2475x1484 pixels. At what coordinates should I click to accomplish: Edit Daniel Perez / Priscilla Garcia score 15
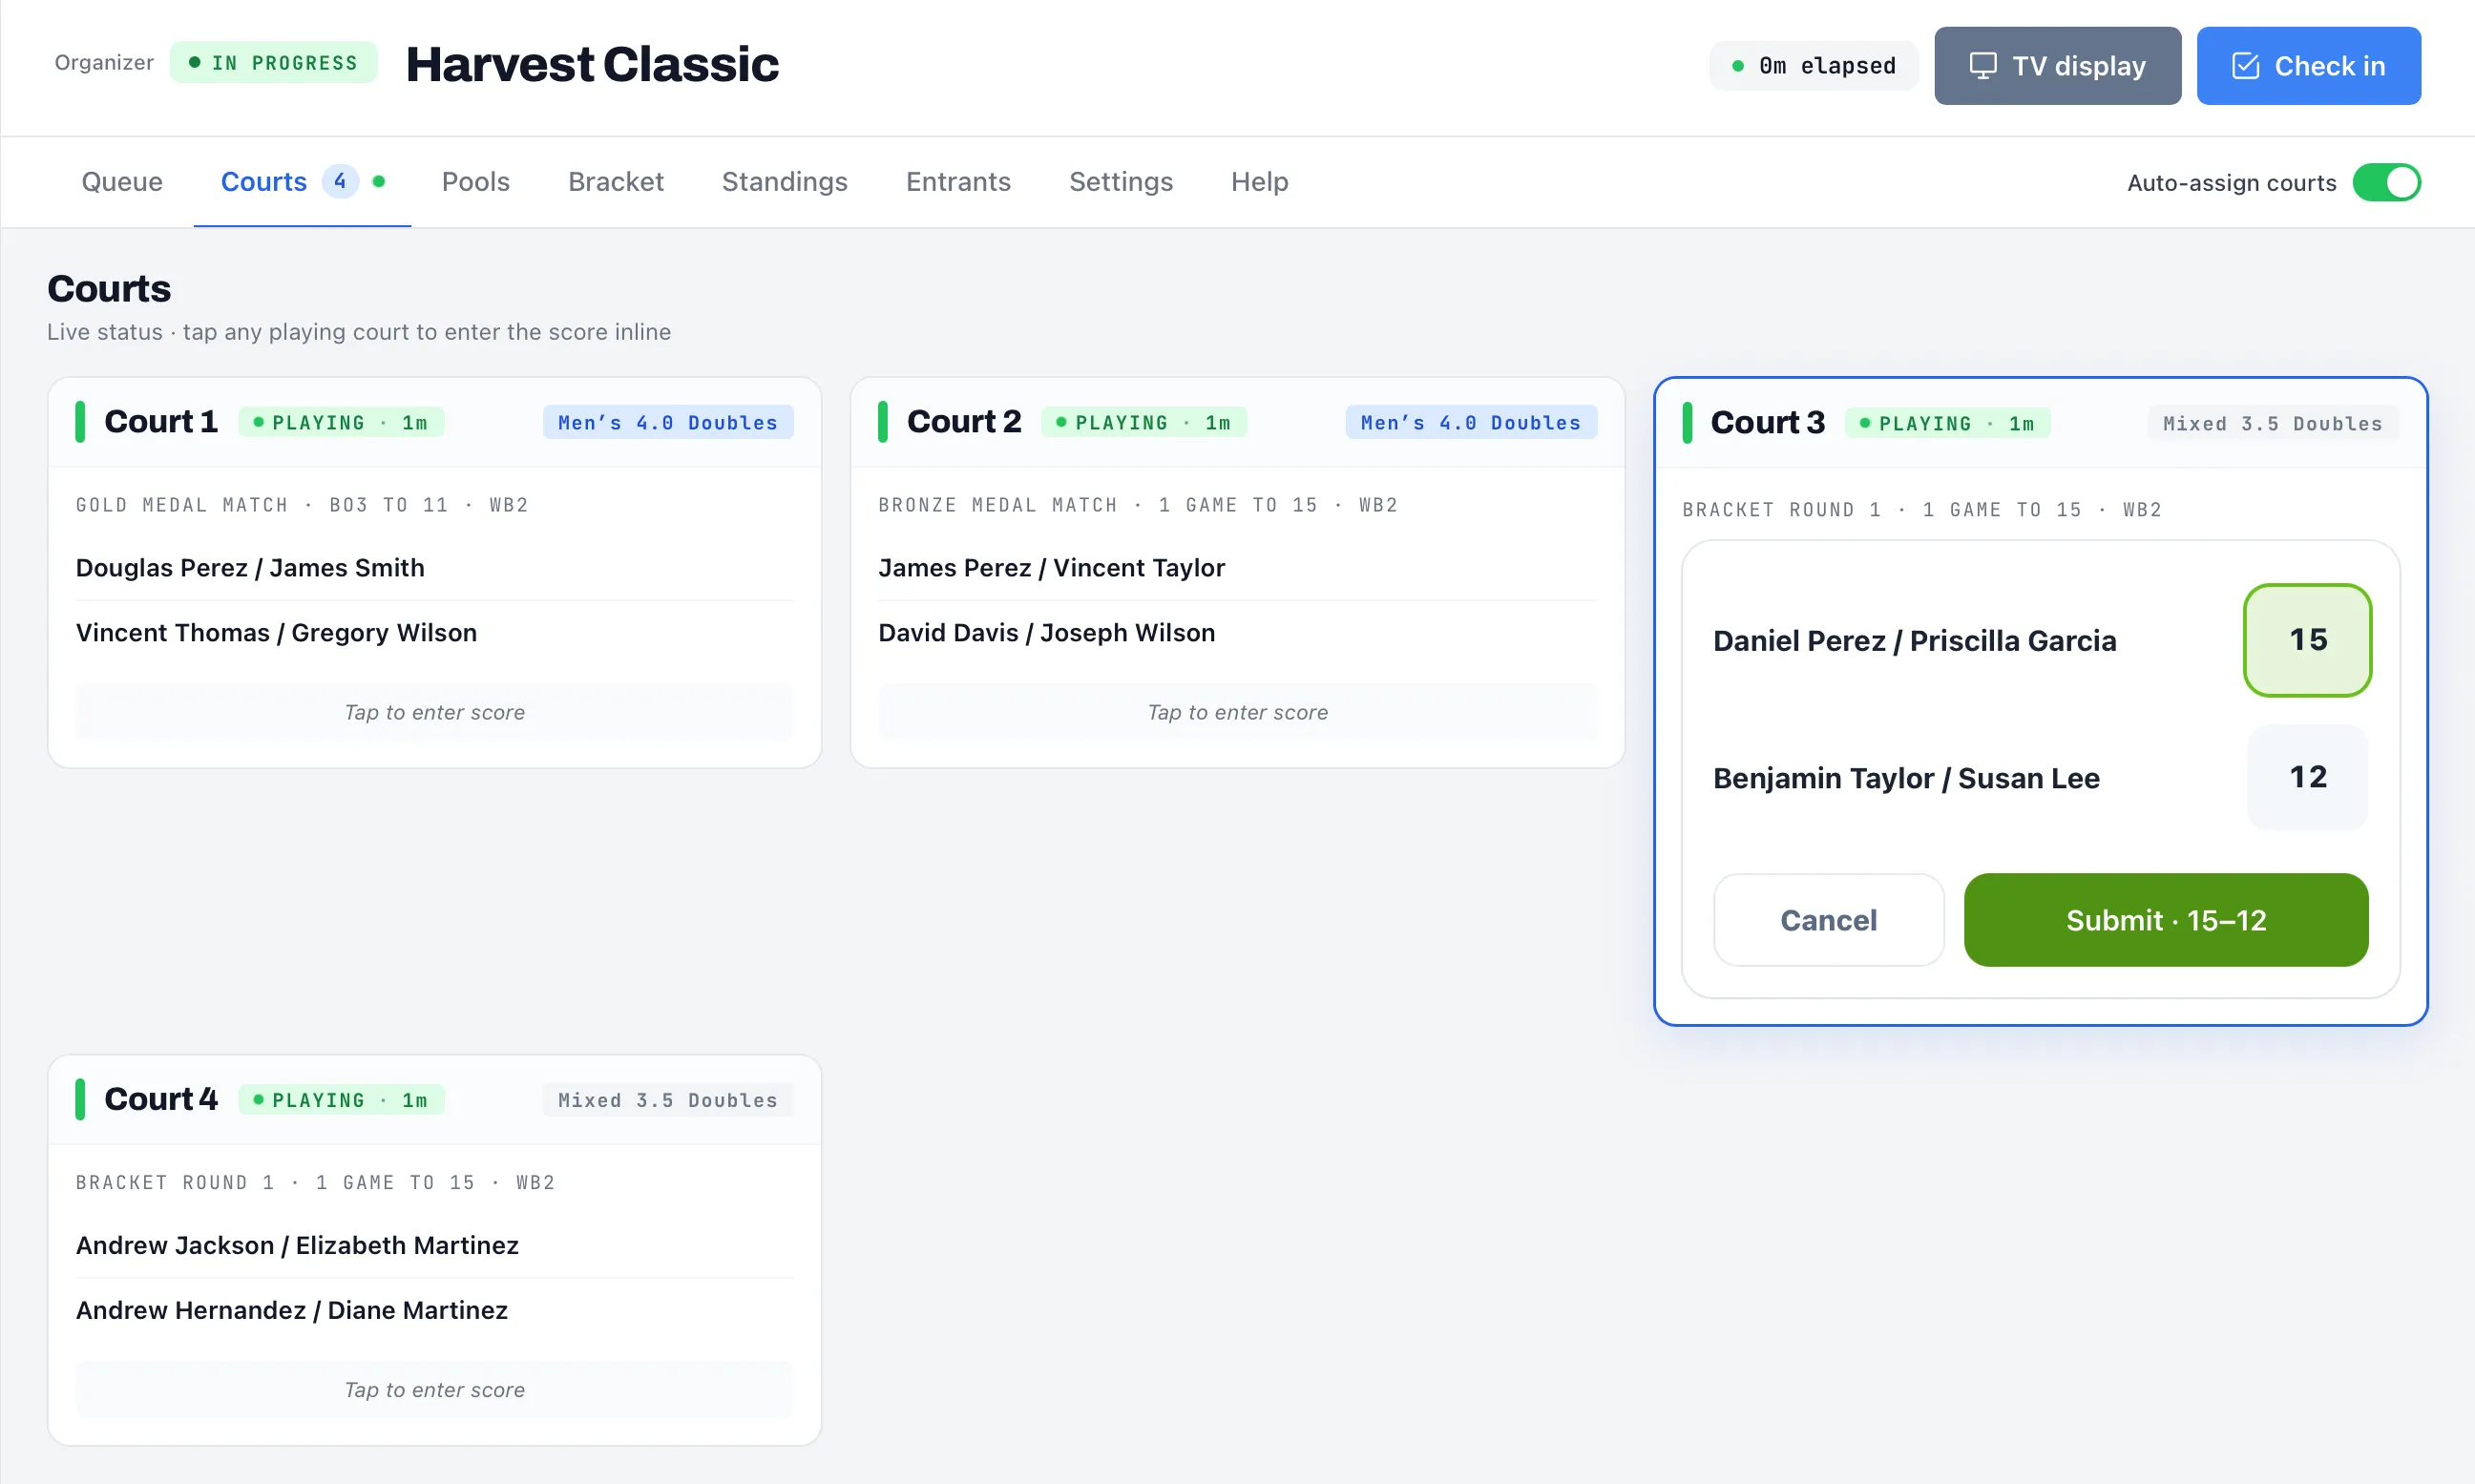tap(2308, 640)
